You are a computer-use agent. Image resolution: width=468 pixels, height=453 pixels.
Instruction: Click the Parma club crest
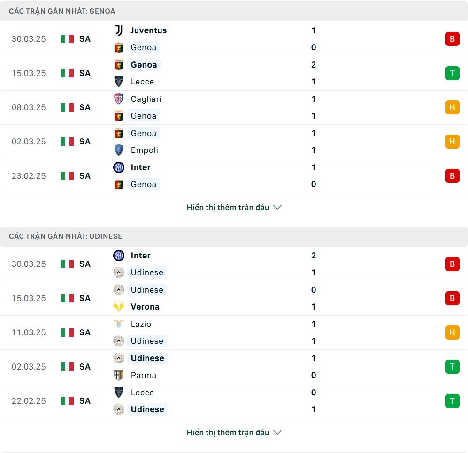pyautogui.click(x=119, y=375)
